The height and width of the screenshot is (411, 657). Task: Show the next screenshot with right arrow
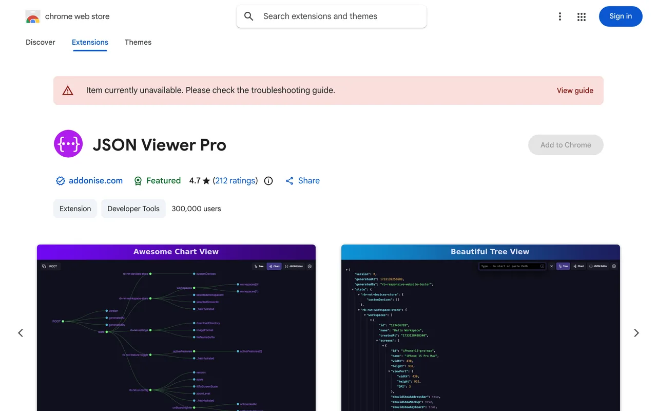pyautogui.click(x=636, y=333)
